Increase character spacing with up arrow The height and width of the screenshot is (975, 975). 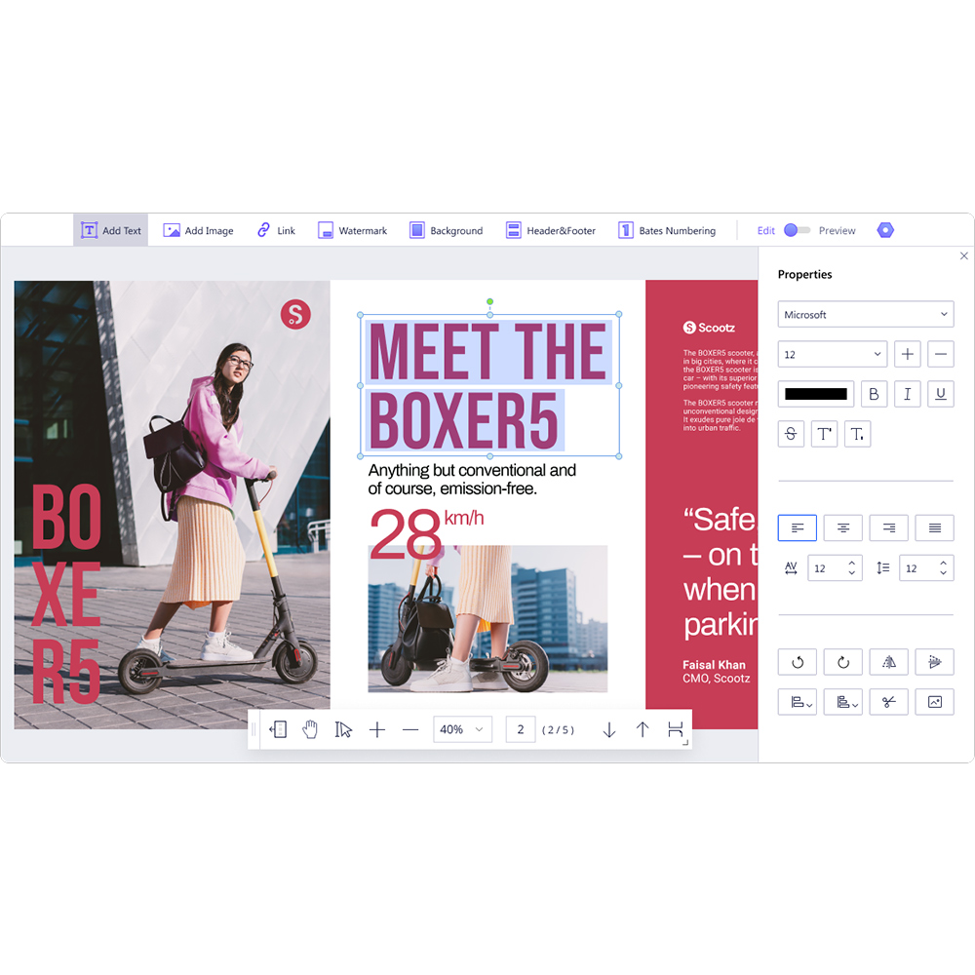tap(852, 563)
